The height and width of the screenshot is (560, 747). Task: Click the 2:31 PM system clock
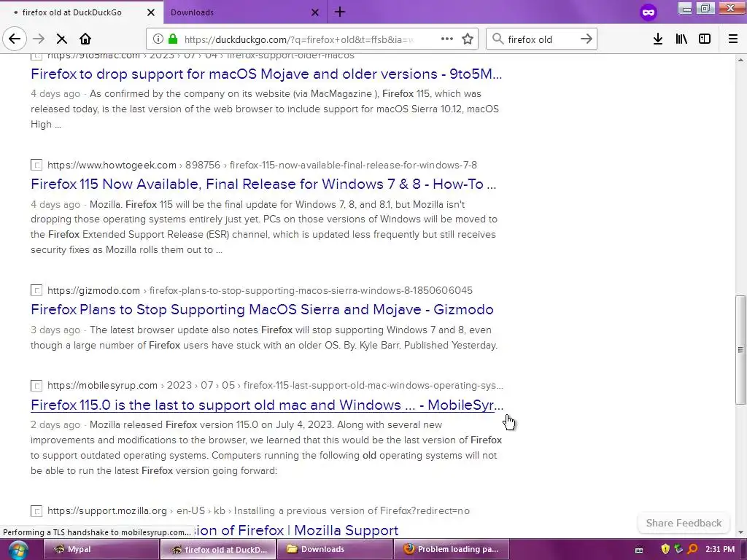coord(720,549)
